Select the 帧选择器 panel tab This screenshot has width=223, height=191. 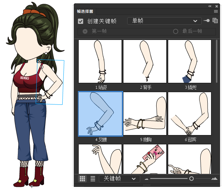tap(85, 11)
